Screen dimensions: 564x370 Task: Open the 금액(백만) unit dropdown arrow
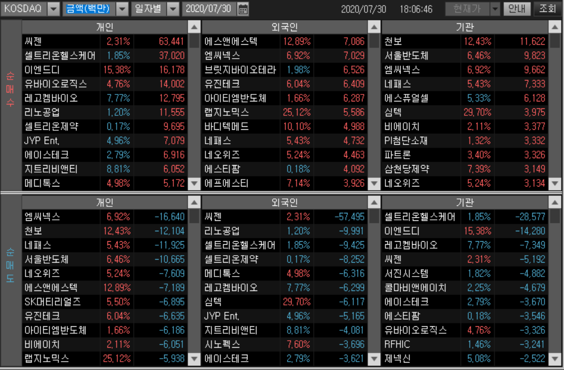[x=122, y=9]
